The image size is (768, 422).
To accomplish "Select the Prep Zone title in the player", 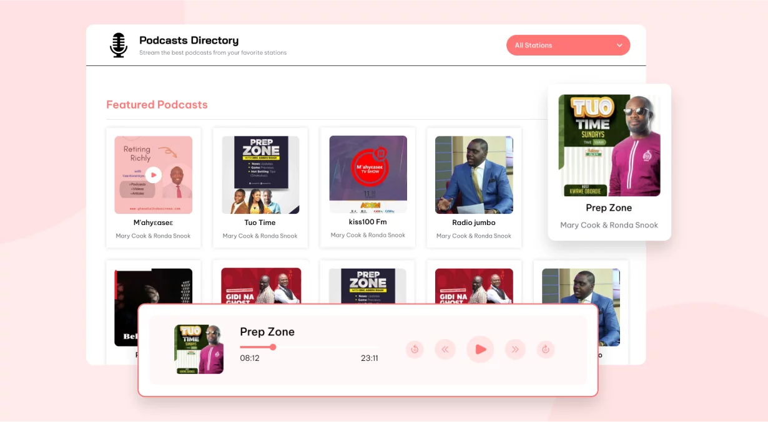I will [x=267, y=332].
